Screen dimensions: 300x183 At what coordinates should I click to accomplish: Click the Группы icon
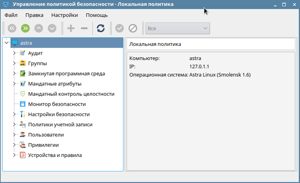pos(22,63)
